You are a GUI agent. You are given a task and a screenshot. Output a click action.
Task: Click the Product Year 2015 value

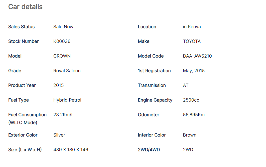(58, 85)
